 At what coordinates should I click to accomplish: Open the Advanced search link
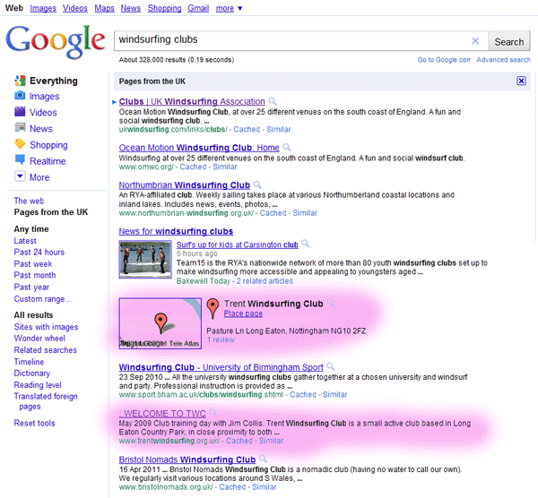[503, 60]
